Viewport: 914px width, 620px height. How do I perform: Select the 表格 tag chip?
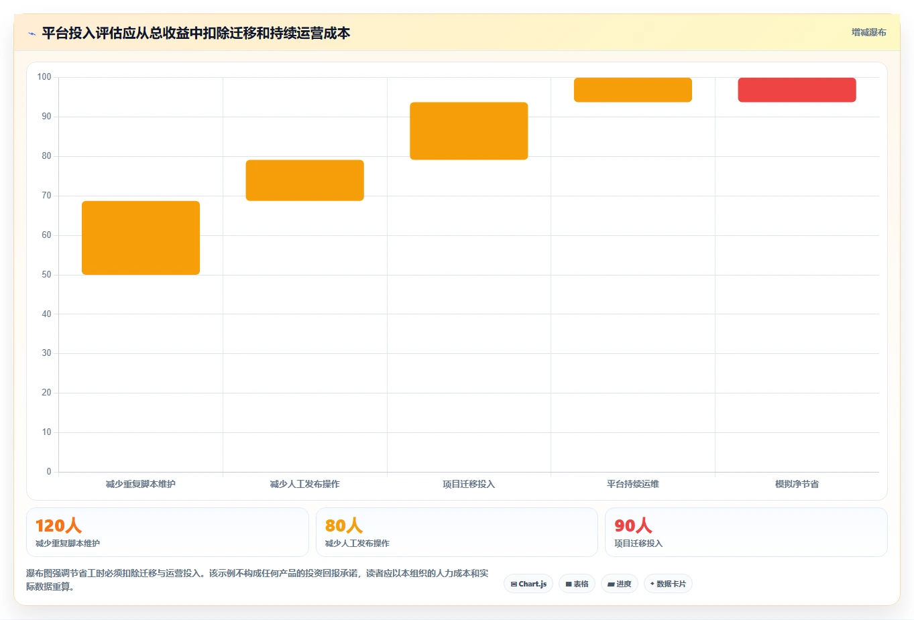[577, 584]
